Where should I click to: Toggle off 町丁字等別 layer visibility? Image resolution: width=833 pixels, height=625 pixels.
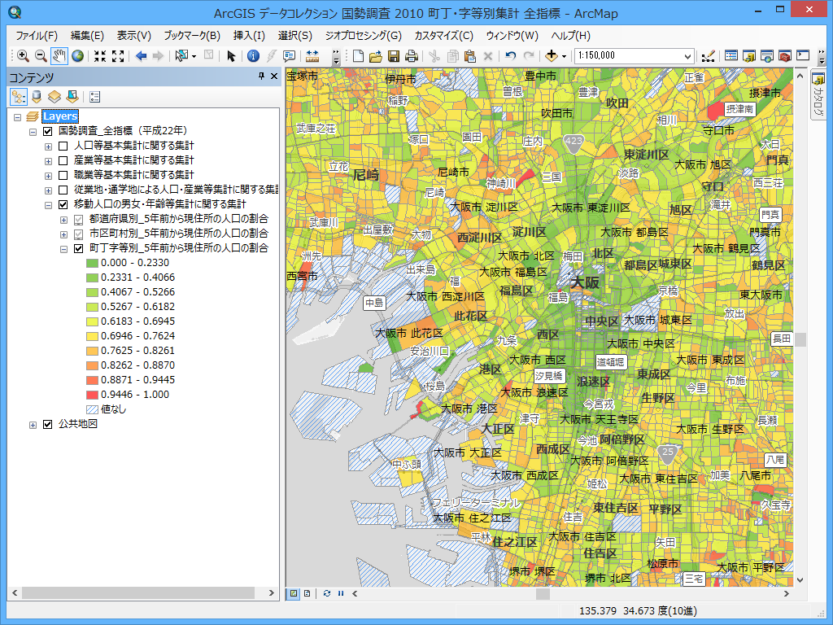click(79, 248)
